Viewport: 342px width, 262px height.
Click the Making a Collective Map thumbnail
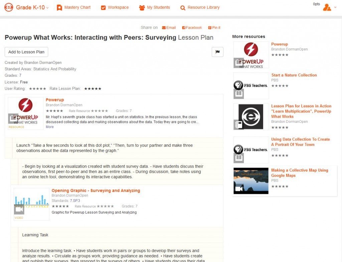click(x=251, y=181)
